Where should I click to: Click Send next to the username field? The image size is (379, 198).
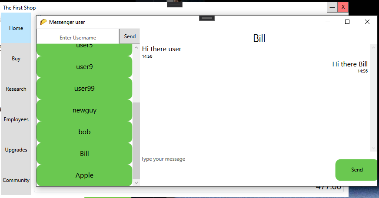[x=130, y=36]
